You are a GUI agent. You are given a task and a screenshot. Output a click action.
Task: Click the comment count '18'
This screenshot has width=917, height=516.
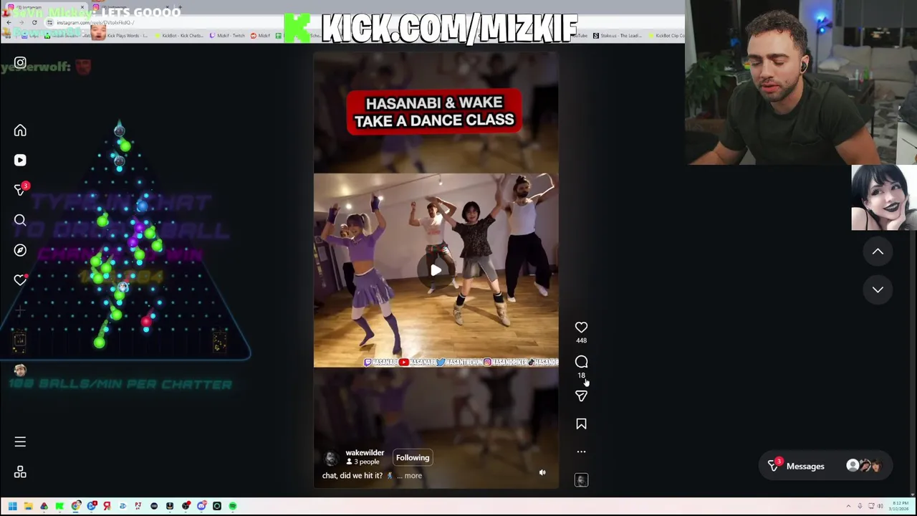pyautogui.click(x=581, y=375)
